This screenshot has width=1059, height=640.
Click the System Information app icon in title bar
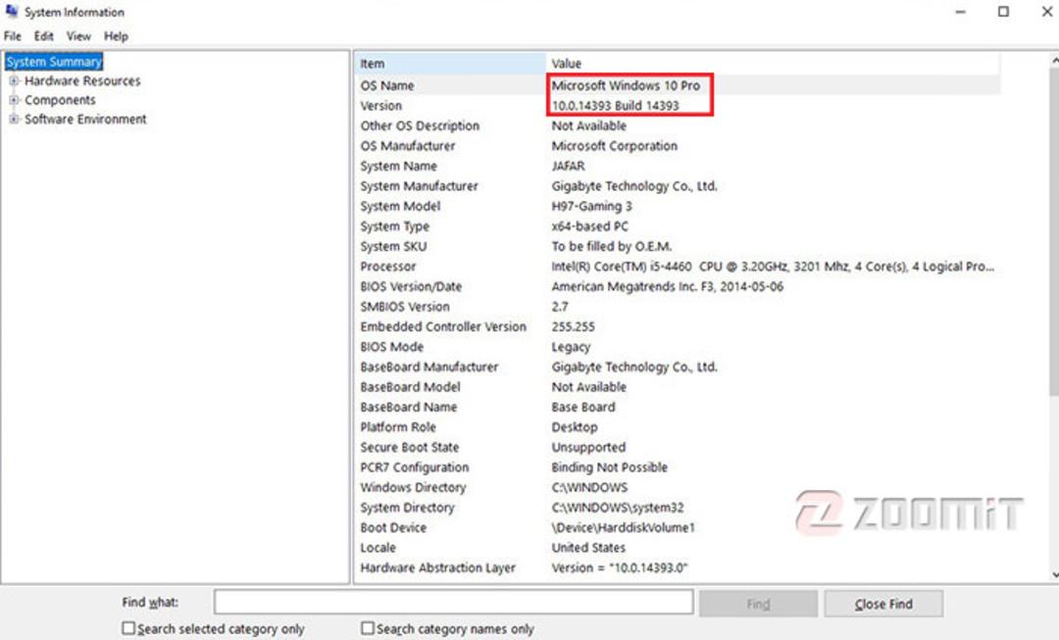pyautogui.click(x=12, y=12)
